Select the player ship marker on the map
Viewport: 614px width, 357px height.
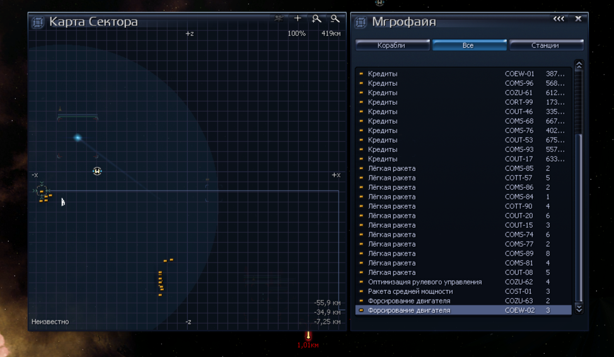coord(97,171)
